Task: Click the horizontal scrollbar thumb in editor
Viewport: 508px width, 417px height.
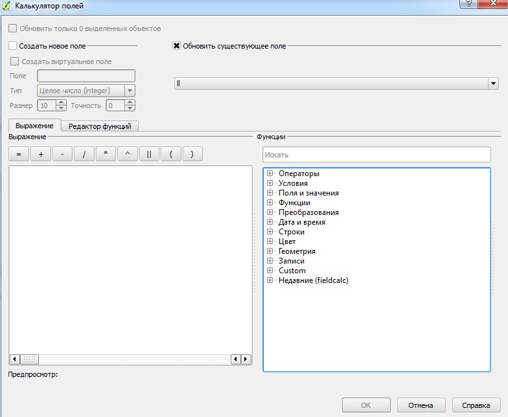Action: pos(30,359)
